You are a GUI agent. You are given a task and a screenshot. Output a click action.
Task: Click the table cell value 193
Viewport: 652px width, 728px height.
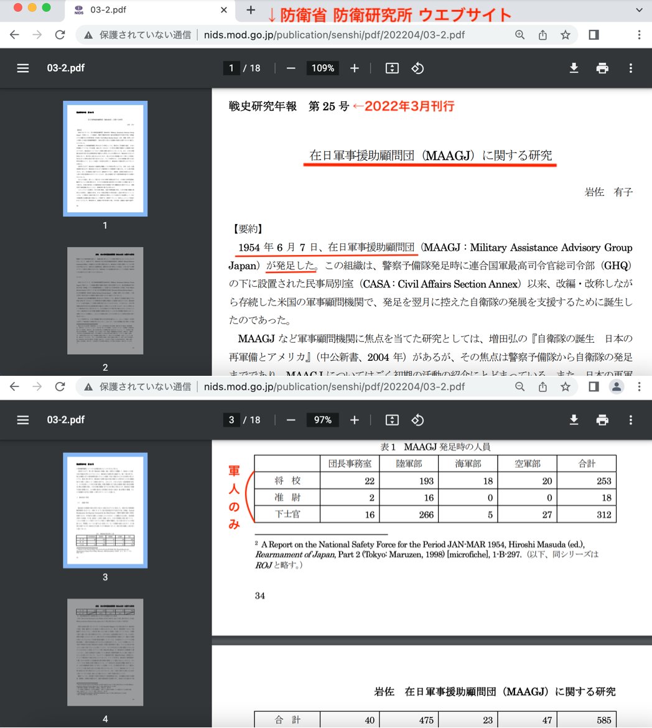point(426,481)
